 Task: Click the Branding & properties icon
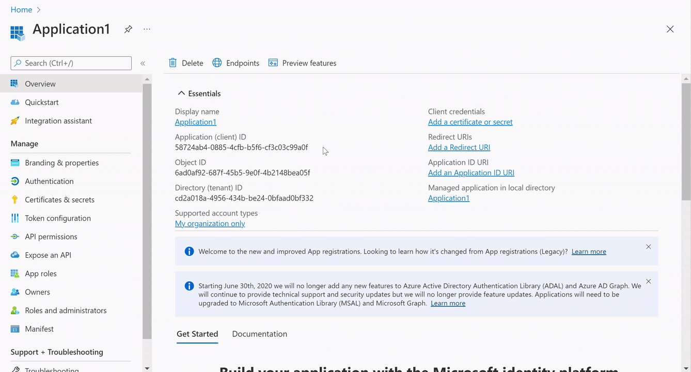(14, 163)
